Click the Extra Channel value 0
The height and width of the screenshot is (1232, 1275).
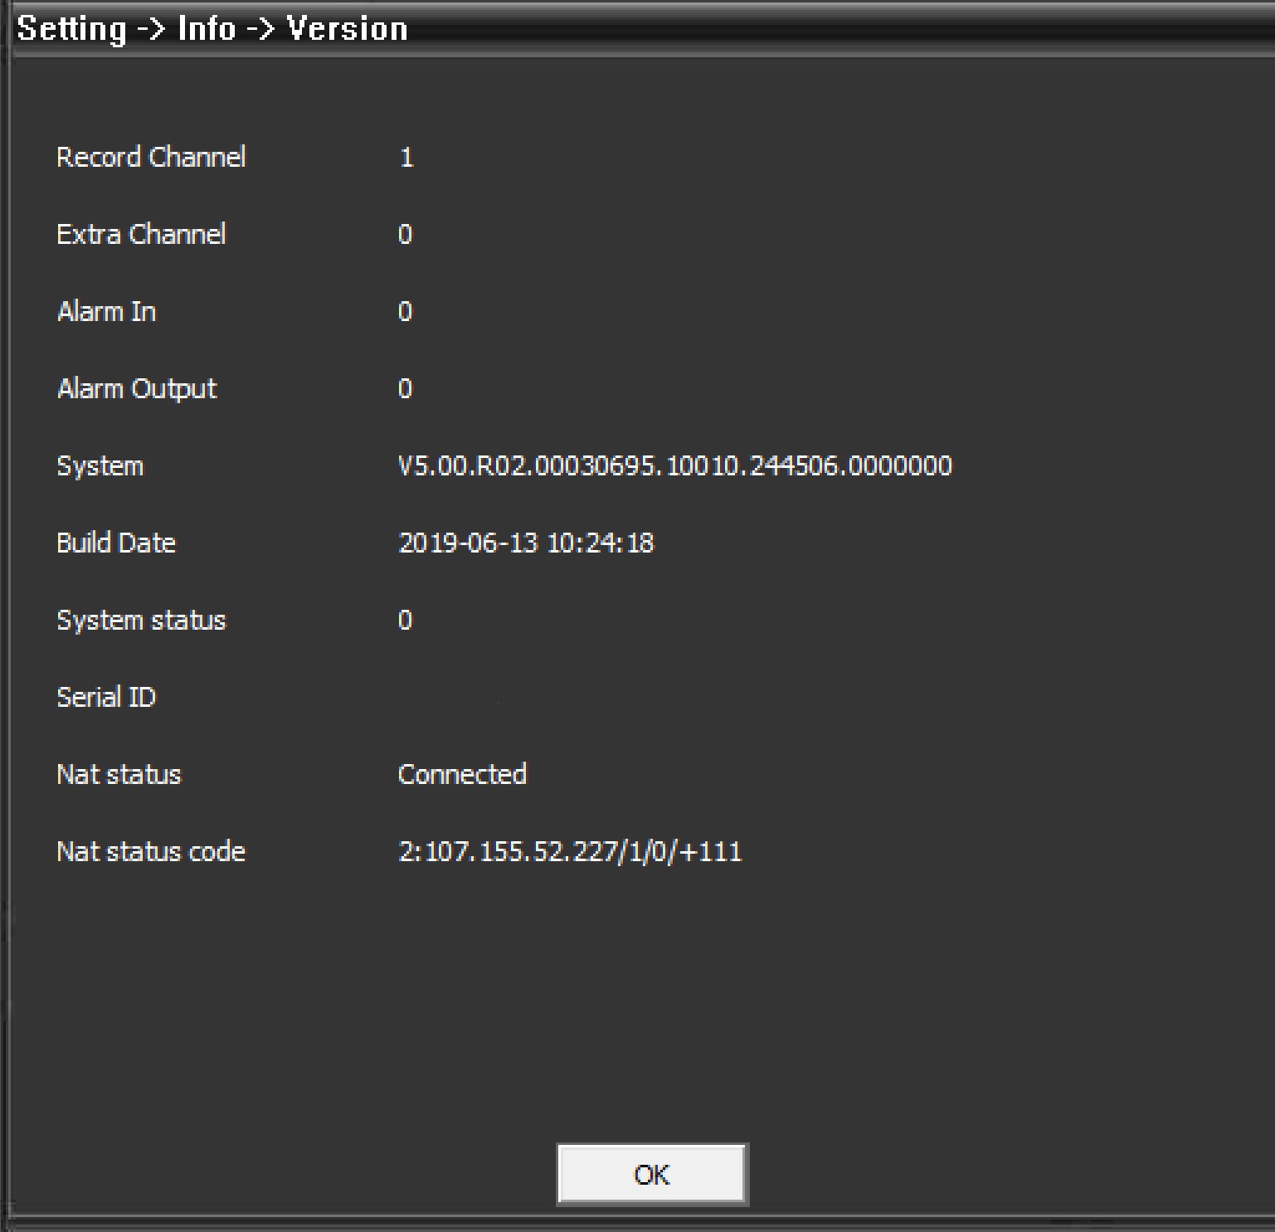[x=405, y=235]
